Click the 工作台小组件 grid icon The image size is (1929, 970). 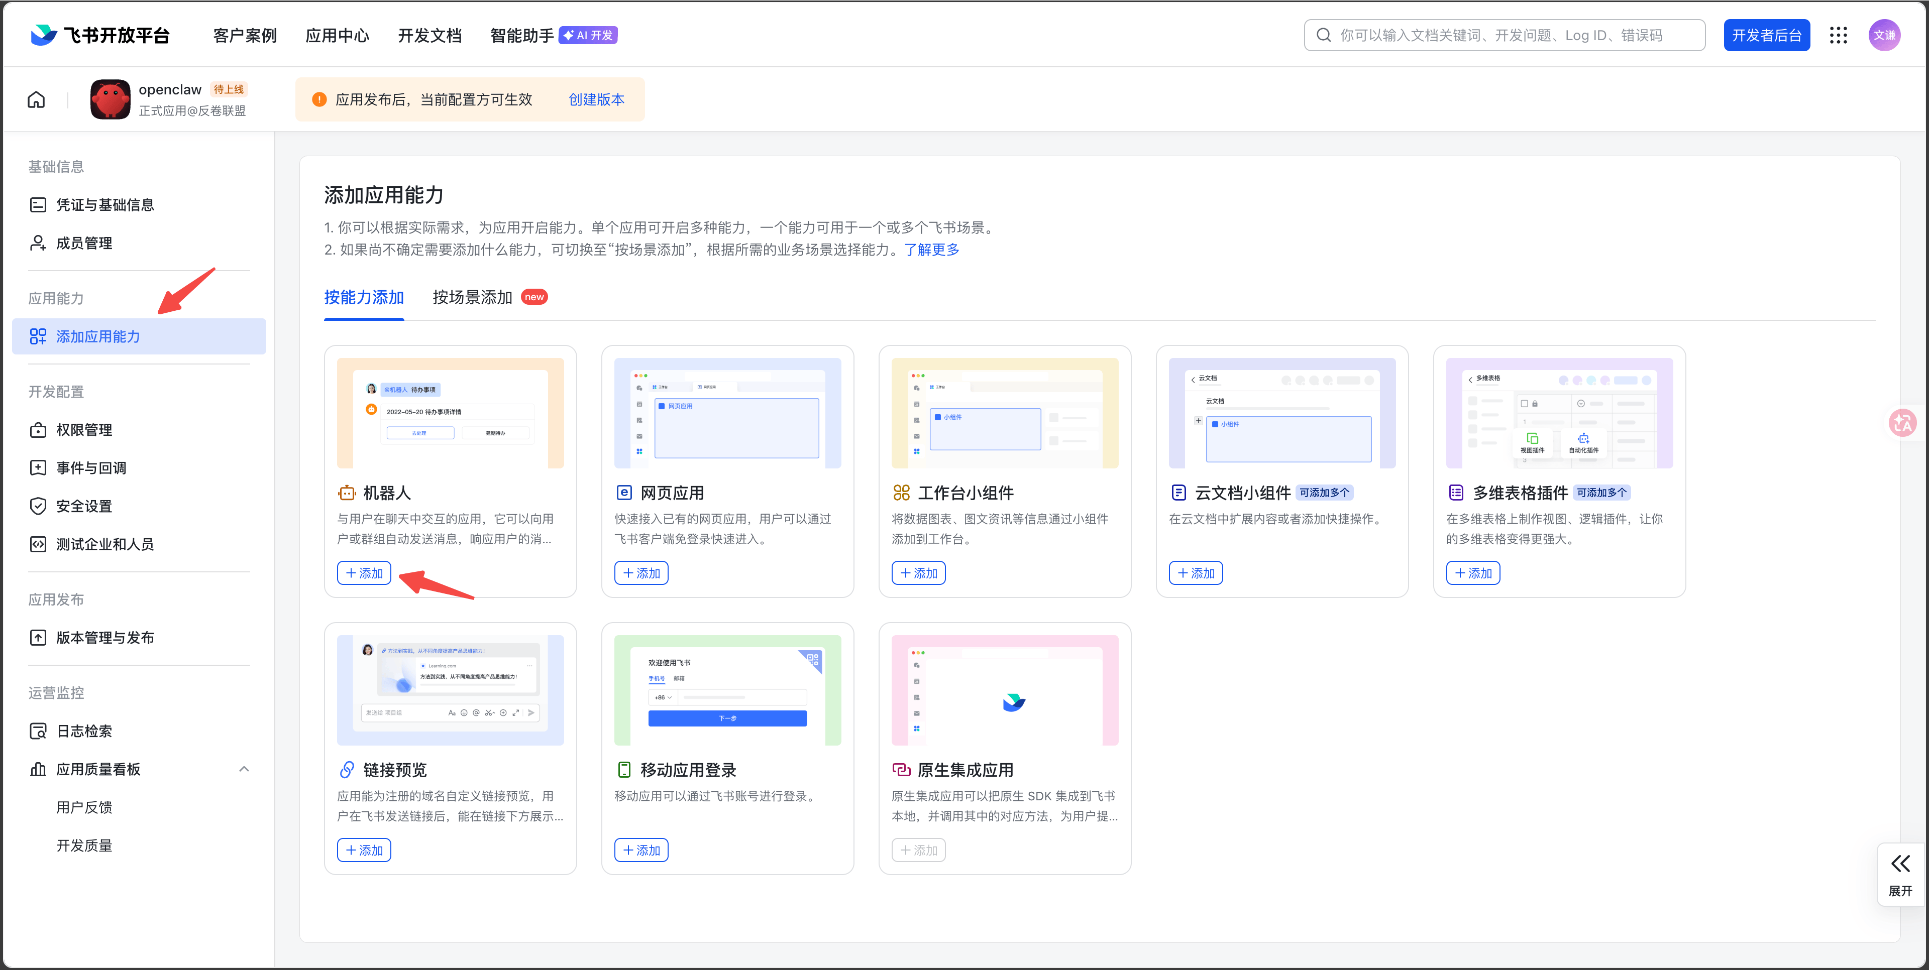click(901, 493)
